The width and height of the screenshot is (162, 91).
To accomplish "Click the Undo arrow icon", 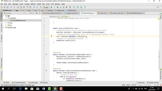I will coord(11,7).
